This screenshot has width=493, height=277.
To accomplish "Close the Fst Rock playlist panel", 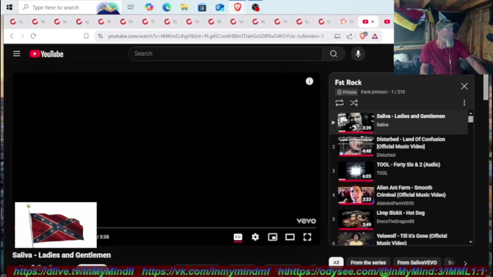I will click(x=464, y=86).
